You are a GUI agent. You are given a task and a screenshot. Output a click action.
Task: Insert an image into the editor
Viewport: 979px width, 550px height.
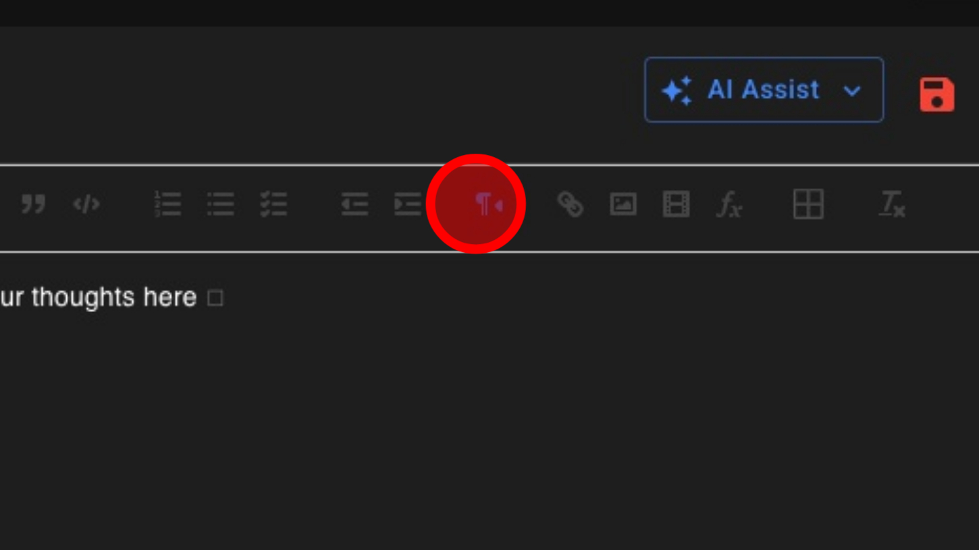[623, 204]
